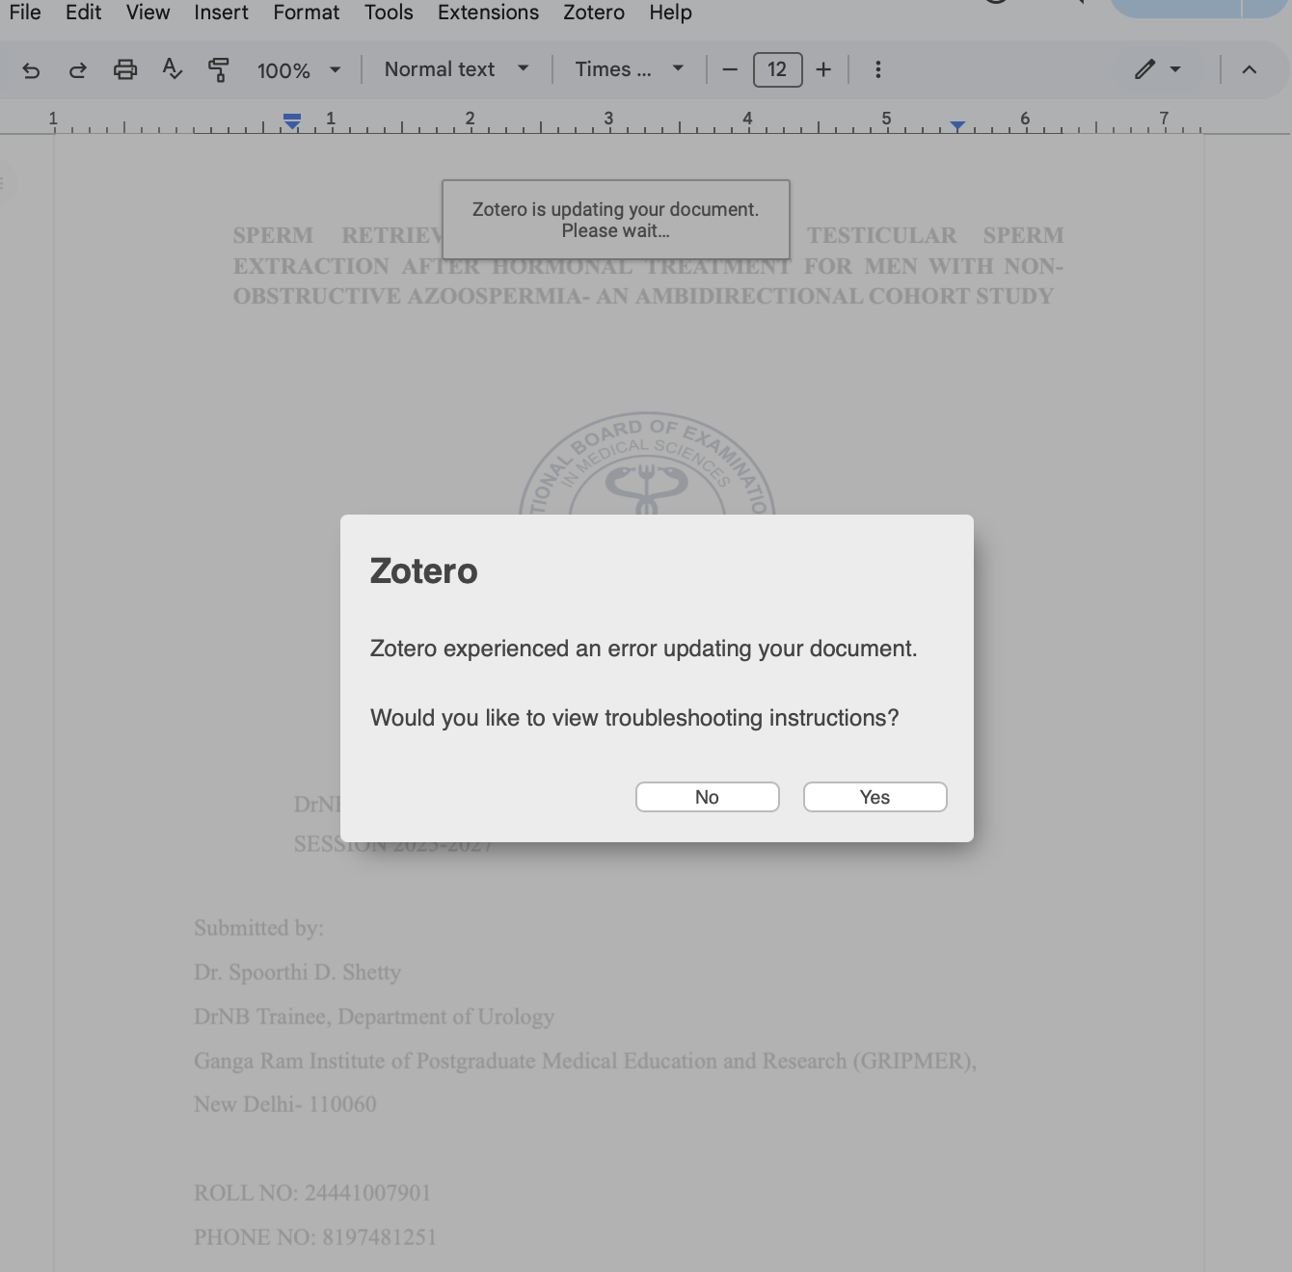Screen dimensions: 1292x1272
Task: Click the Zotero dialog title
Action: click(x=424, y=571)
